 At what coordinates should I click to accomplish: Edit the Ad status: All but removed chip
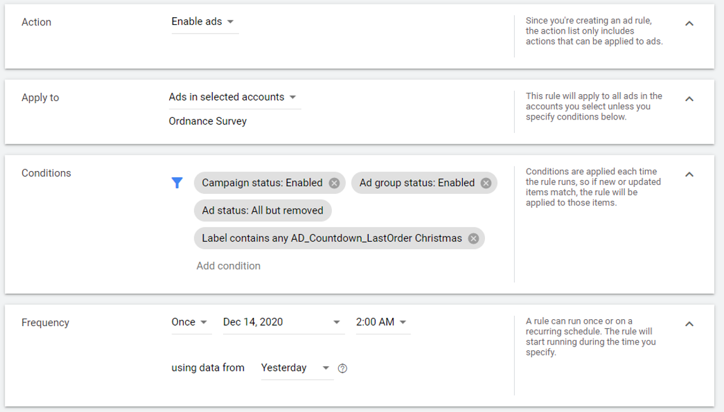263,210
